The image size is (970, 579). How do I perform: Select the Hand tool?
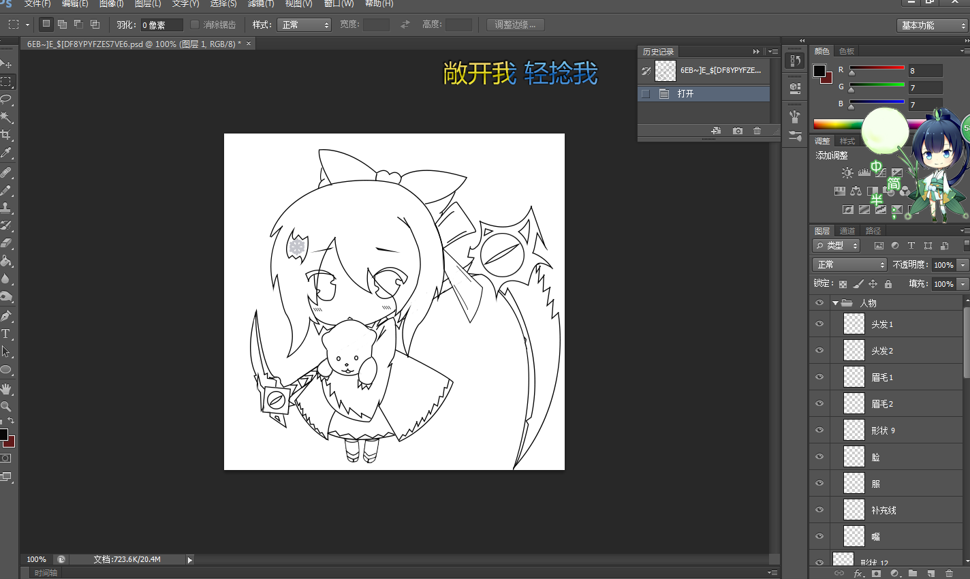pyautogui.click(x=6, y=389)
